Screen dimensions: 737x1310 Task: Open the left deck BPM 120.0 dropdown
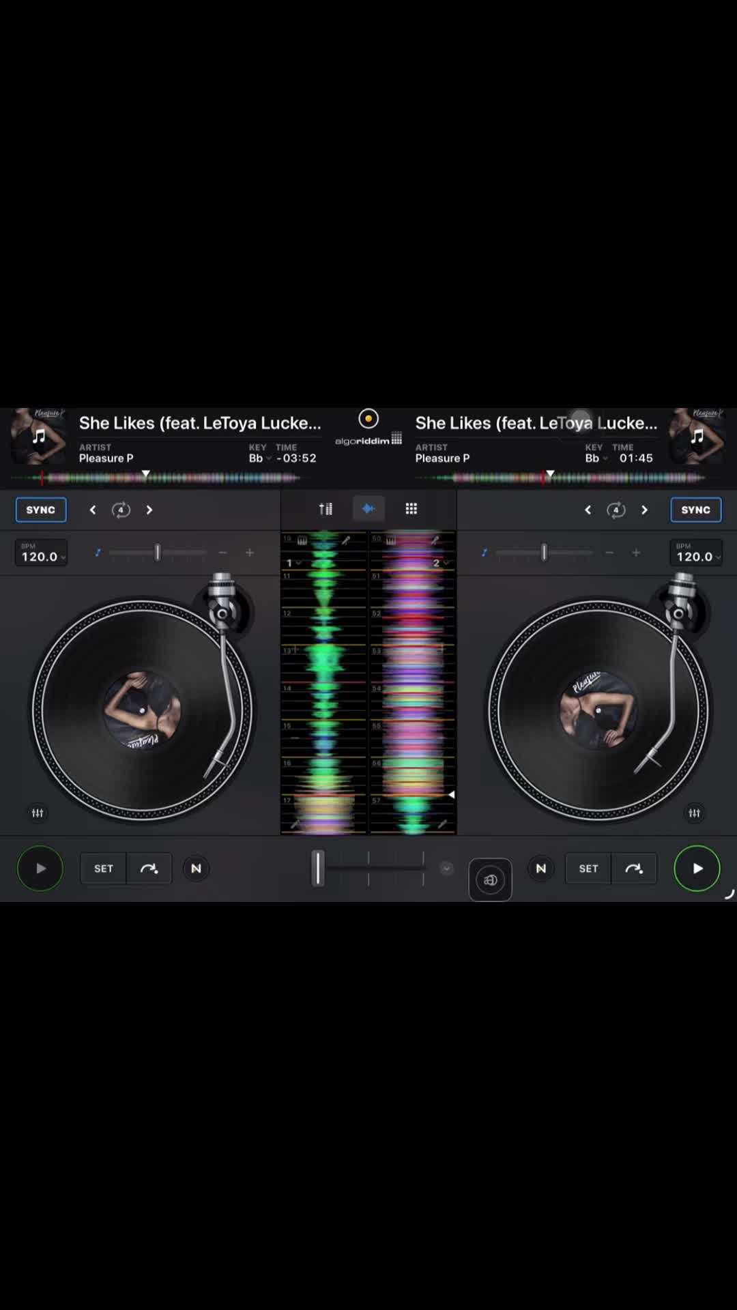point(41,553)
